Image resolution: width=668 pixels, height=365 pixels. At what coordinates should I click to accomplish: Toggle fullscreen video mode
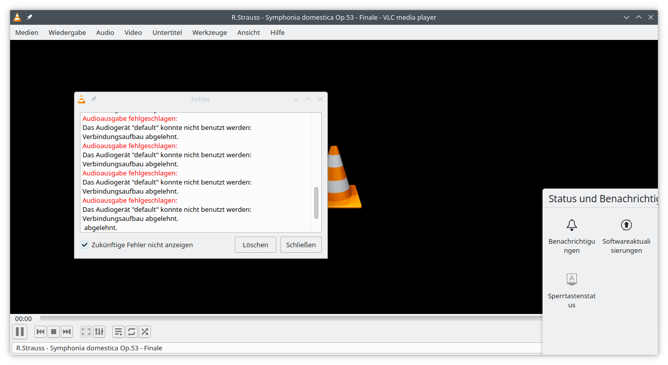pos(86,332)
